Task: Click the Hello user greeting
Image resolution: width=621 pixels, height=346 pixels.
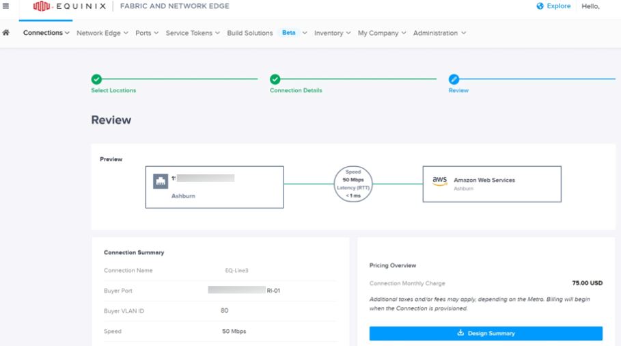Action: click(x=590, y=6)
